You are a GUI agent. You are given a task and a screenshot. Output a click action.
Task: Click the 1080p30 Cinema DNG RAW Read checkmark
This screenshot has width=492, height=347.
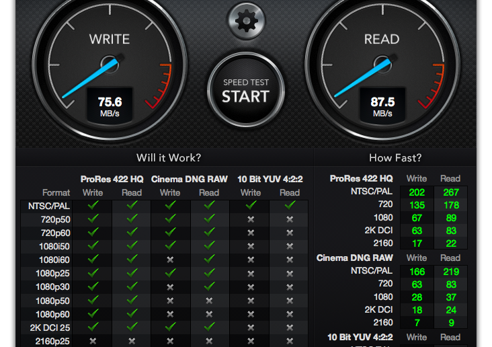209,286
